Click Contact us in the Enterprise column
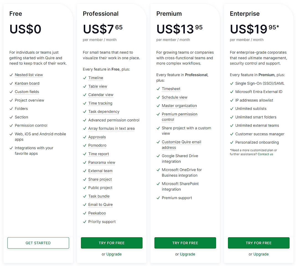Image resolution: width=296 pixels, height=266 pixels. point(265,154)
